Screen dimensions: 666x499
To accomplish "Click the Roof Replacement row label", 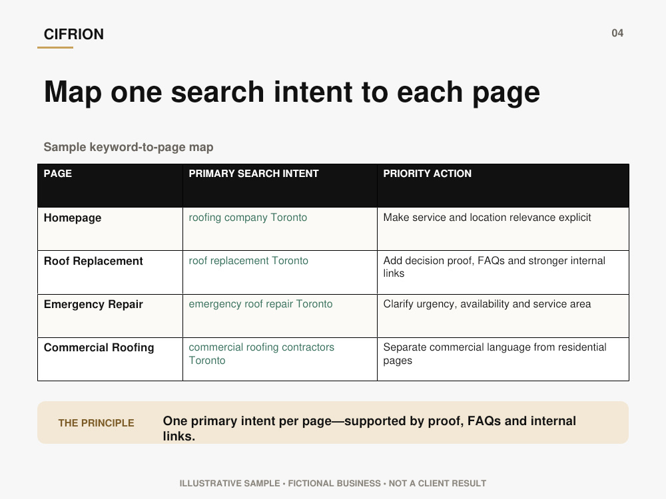I will tap(93, 261).
